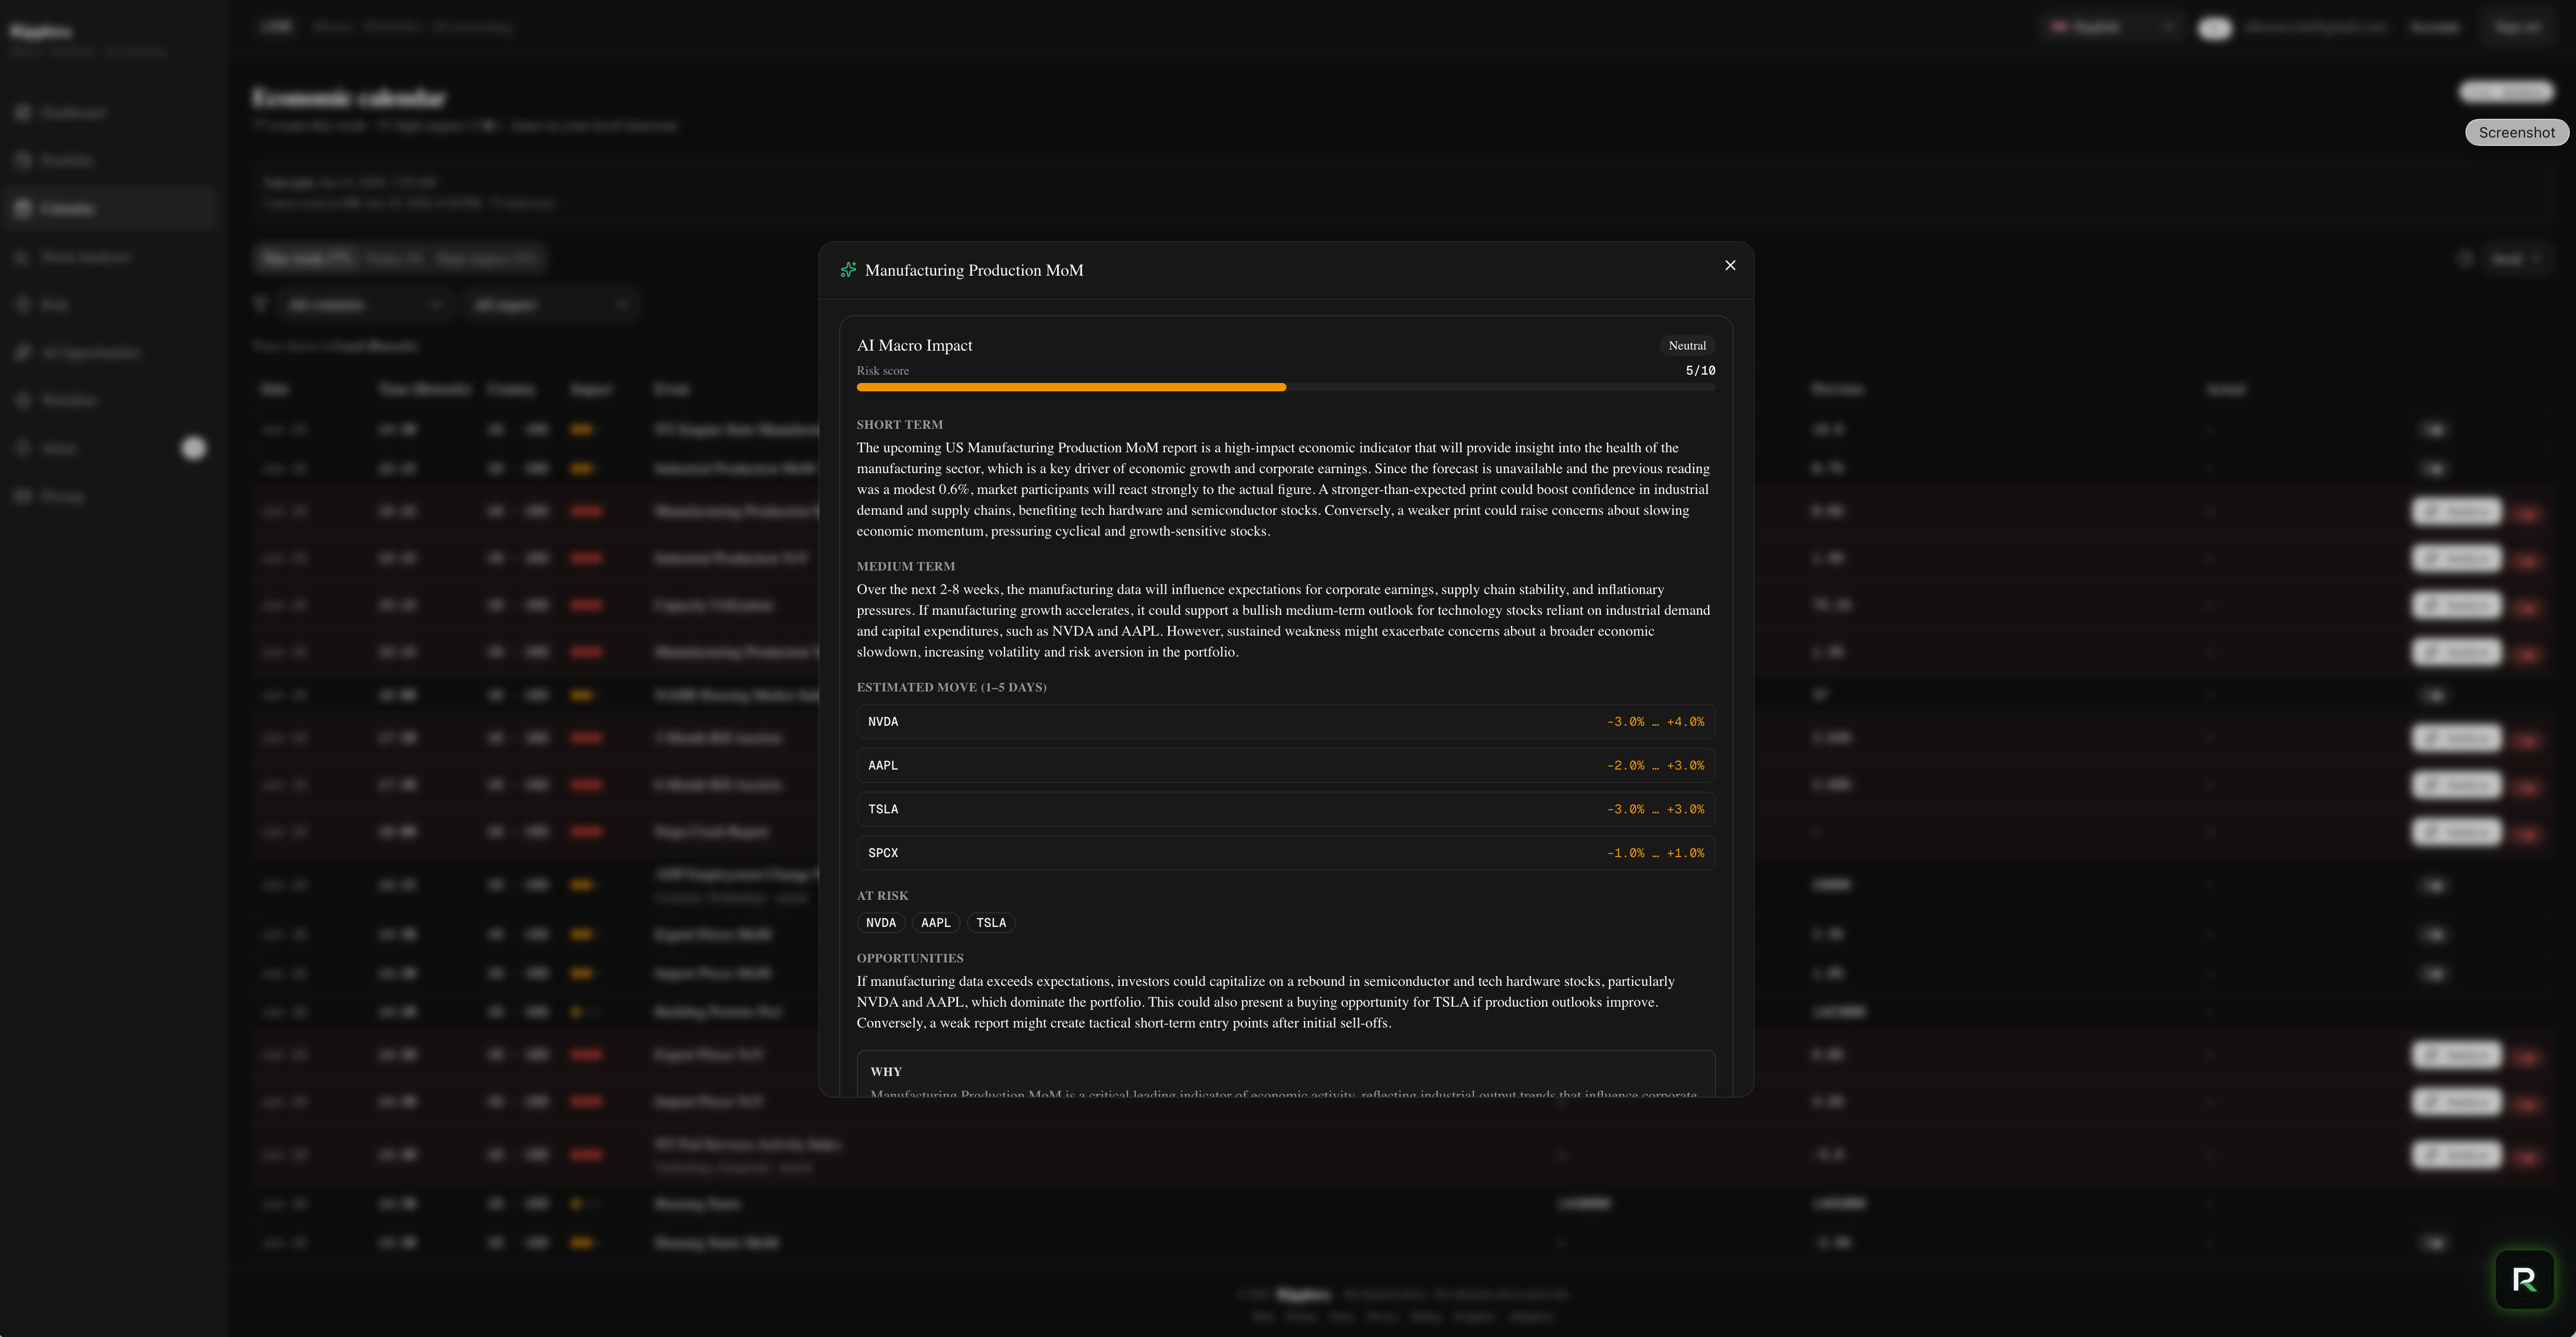The width and height of the screenshot is (2576, 1337).
Task: Click the SPCX ticker in Estimated Move list
Action: click(883, 853)
